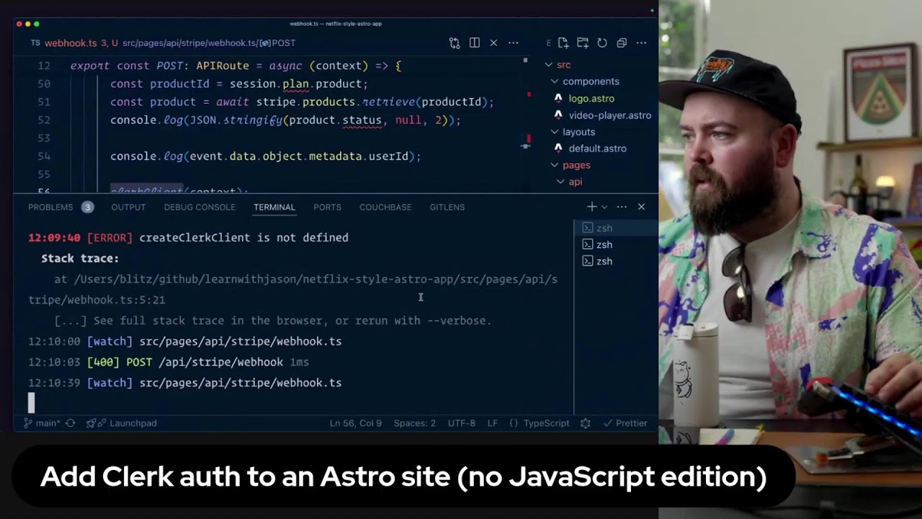Click line 54 console.log metadata.userId code
The image size is (922, 519).
coord(265,156)
